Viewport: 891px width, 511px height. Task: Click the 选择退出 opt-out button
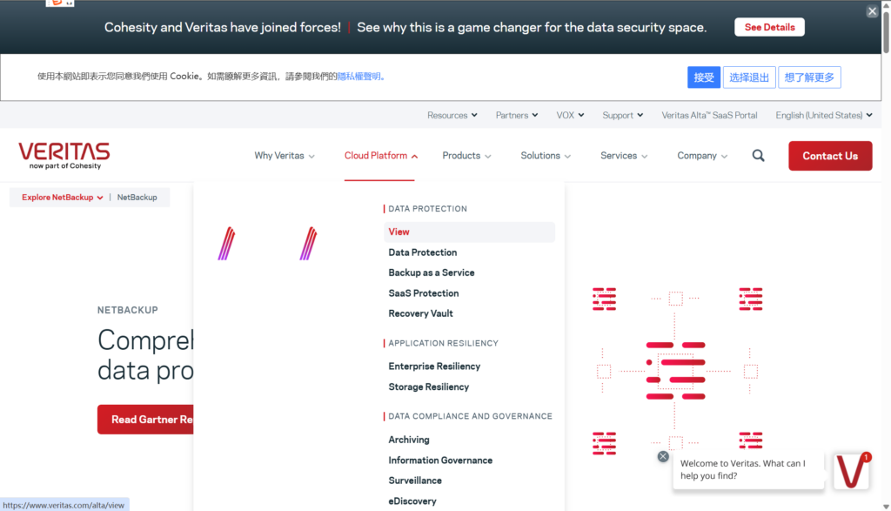[x=749, y=77]
